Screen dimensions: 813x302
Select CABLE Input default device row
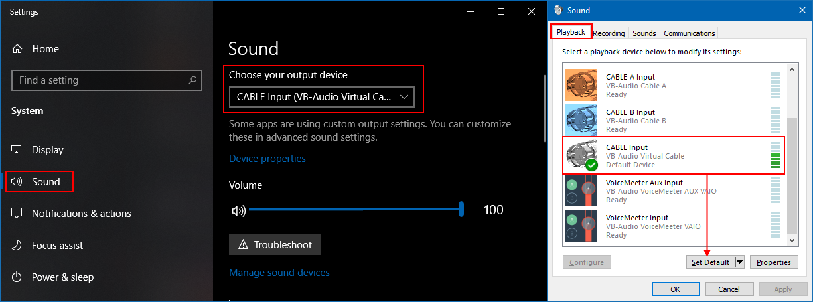[674, 156]
